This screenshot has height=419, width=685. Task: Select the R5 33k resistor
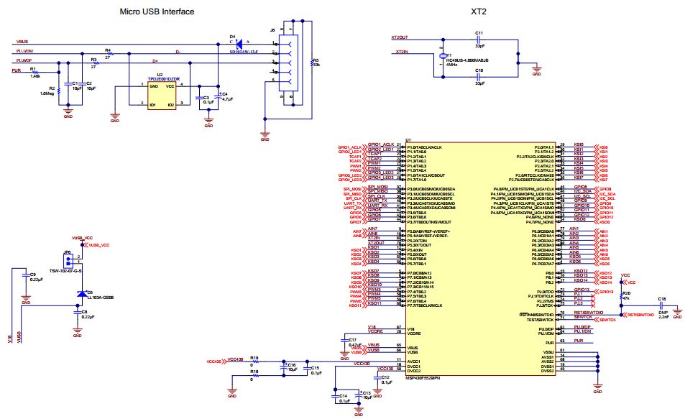click(310, 63)
